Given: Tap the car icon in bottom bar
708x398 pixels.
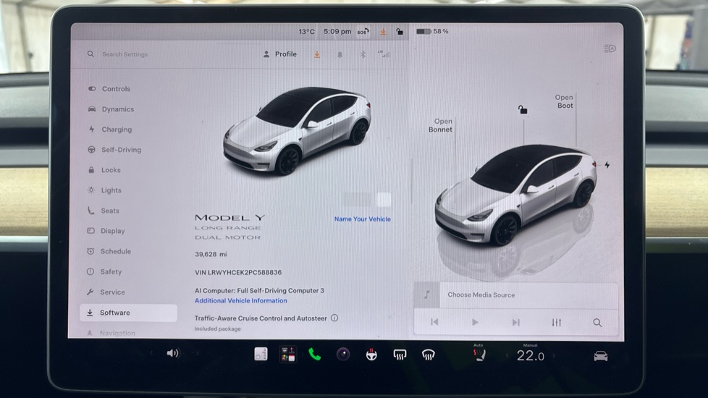Looking at the screenshot, I should pos(601,356).
